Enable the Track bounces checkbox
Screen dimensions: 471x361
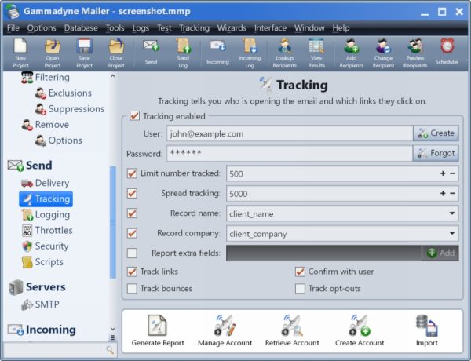[x=133, y=289]
